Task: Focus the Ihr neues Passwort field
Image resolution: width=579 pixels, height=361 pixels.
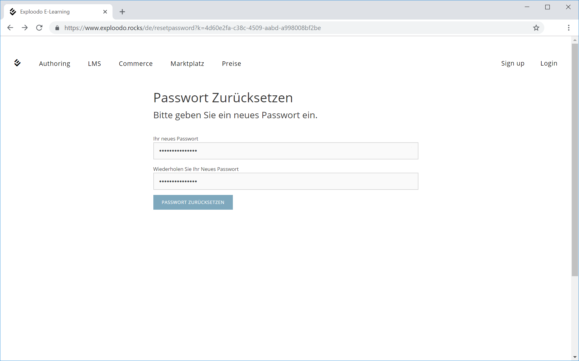Action: click(285, 151)
